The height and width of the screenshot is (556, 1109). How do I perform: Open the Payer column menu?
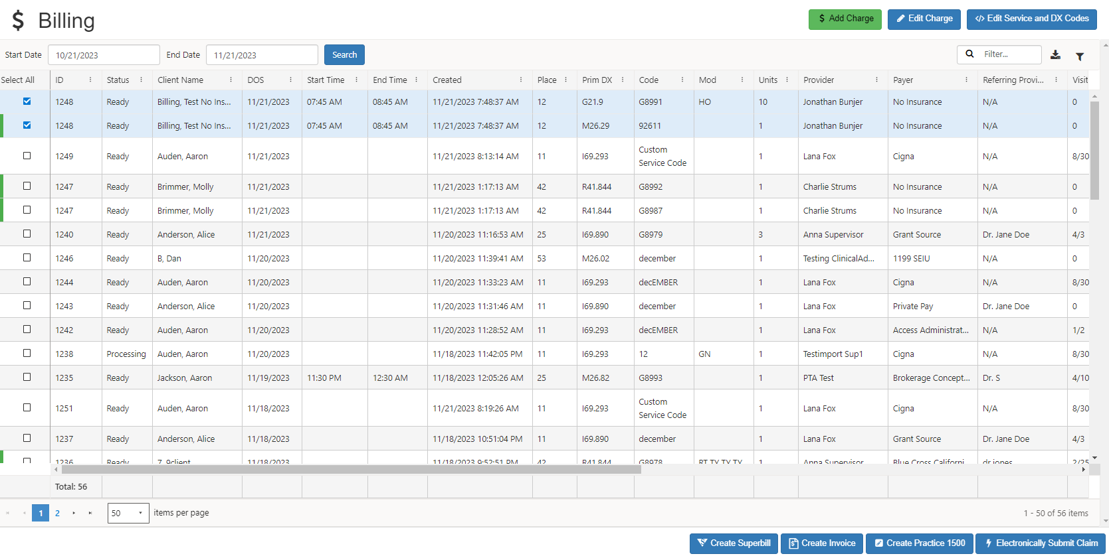966,80
